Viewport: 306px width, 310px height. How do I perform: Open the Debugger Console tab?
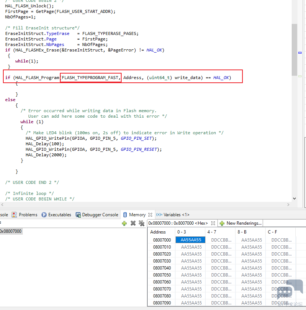(97, 215)
